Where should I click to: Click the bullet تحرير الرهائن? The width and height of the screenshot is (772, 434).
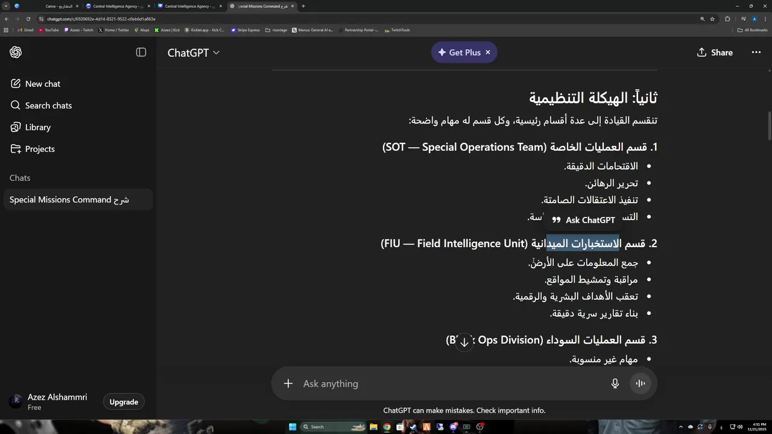tap(611, 183)
